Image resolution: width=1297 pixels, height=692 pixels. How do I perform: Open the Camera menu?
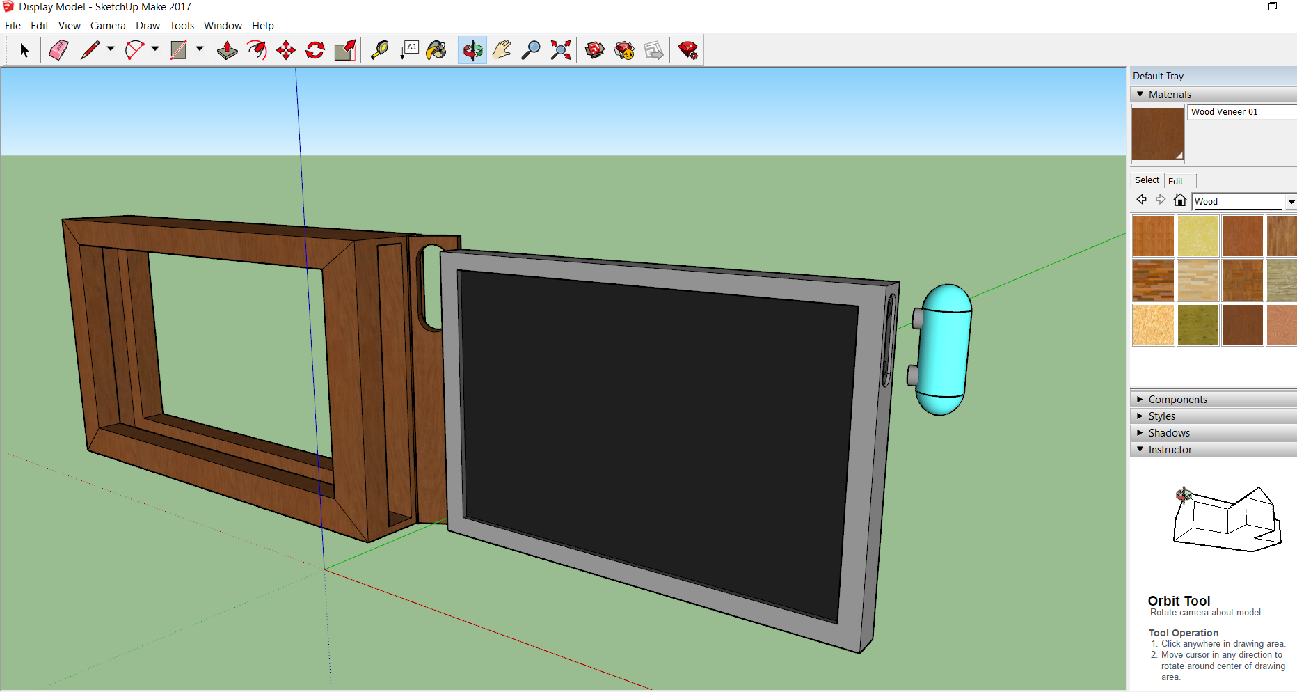[108, 25]
